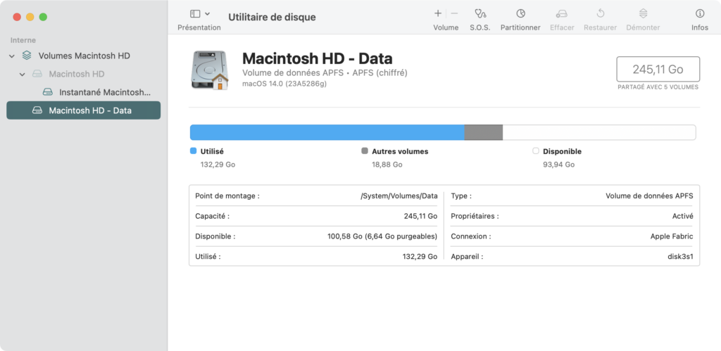This screenshot has width=721, height=351.
Task: Click the drive icon of Macintosh HD - Data row
Action: point(37,110)
